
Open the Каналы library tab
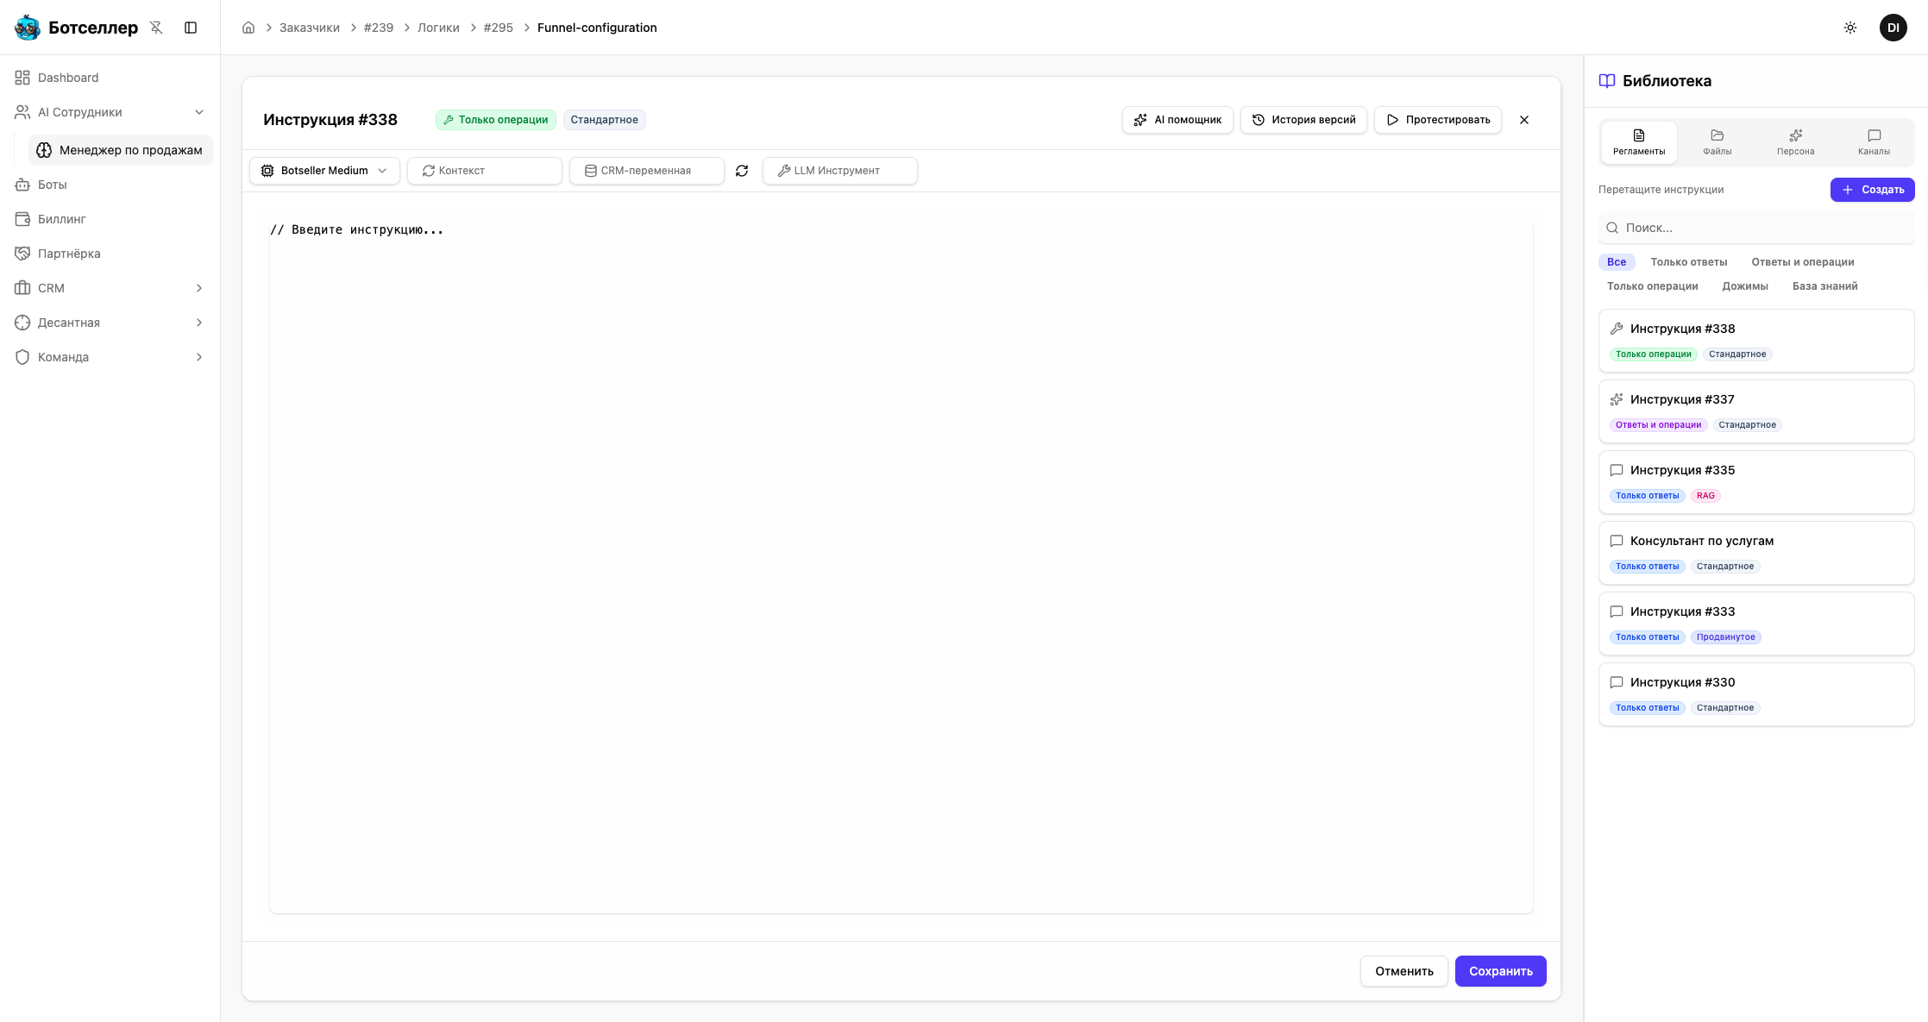pyautogui.click(x=1874, y=142)
